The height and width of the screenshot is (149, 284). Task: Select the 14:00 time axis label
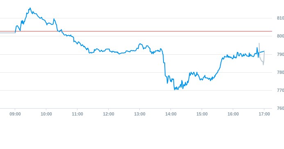[x=171, y=114]
